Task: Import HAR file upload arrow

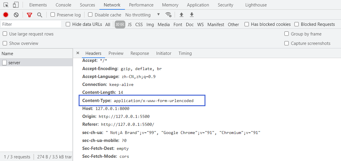Action: [181, 15]
